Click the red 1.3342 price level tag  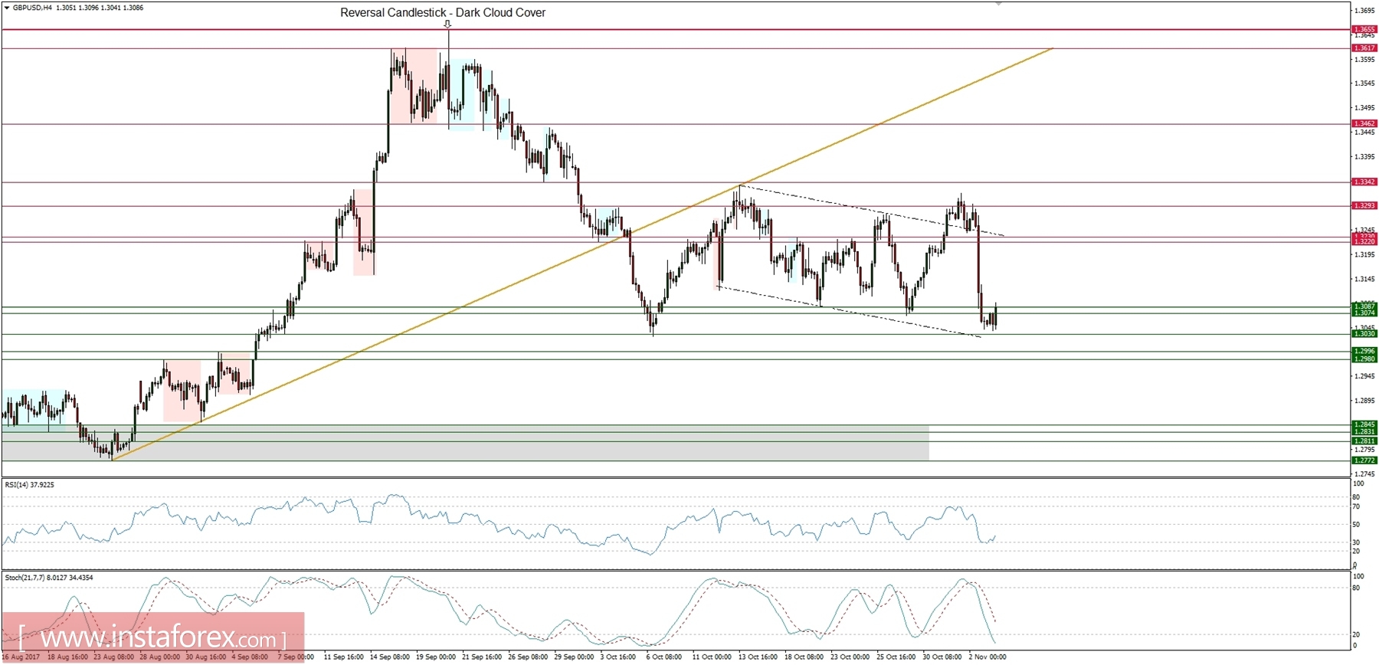[1364, 182]
